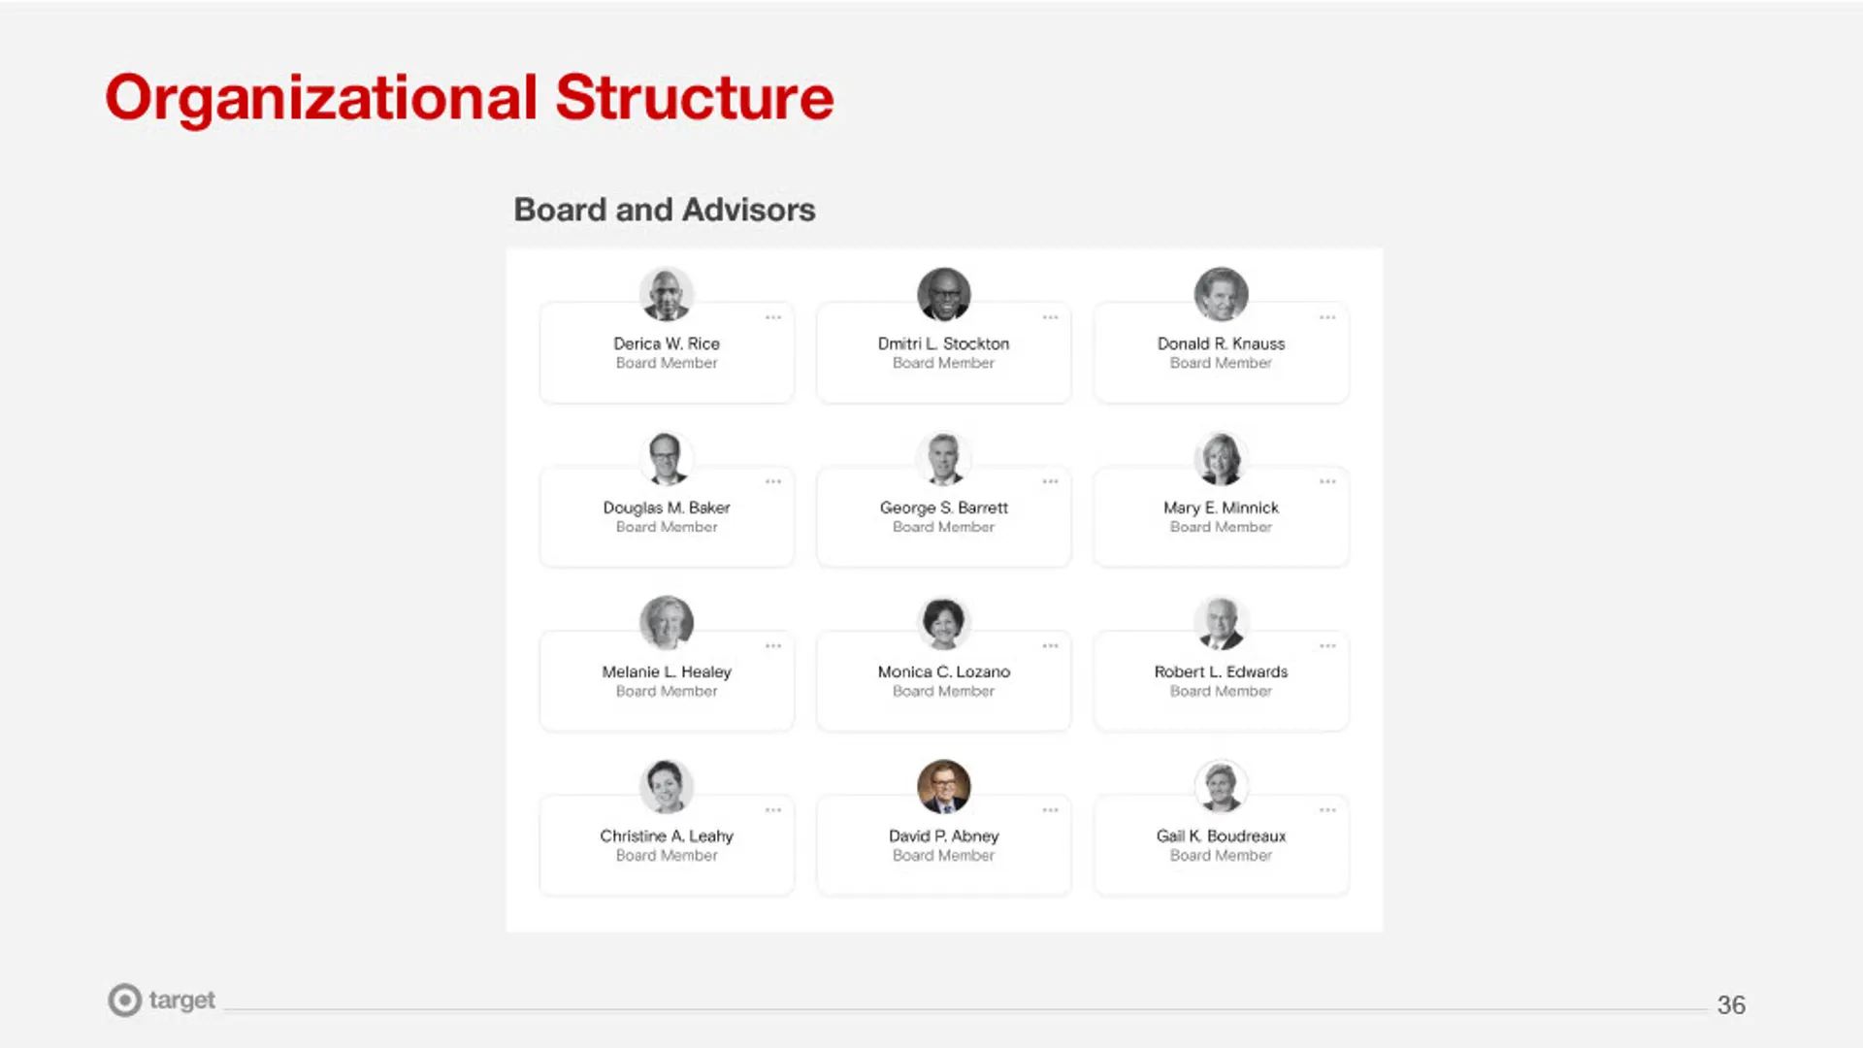This screenshot has height=1048, width=1863.
Task: Open more options for Mary E. Minnick
Action: [1327, 481]
